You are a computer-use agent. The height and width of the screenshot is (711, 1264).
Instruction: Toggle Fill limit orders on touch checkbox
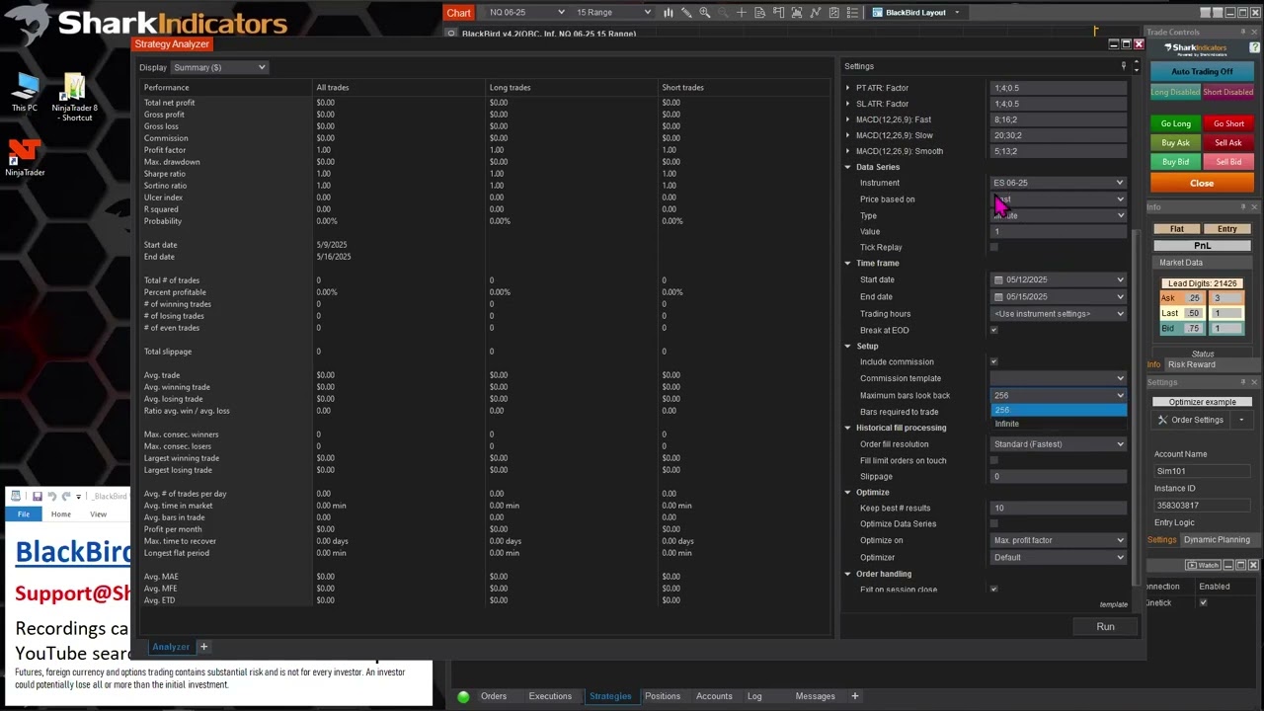[993, 460]
